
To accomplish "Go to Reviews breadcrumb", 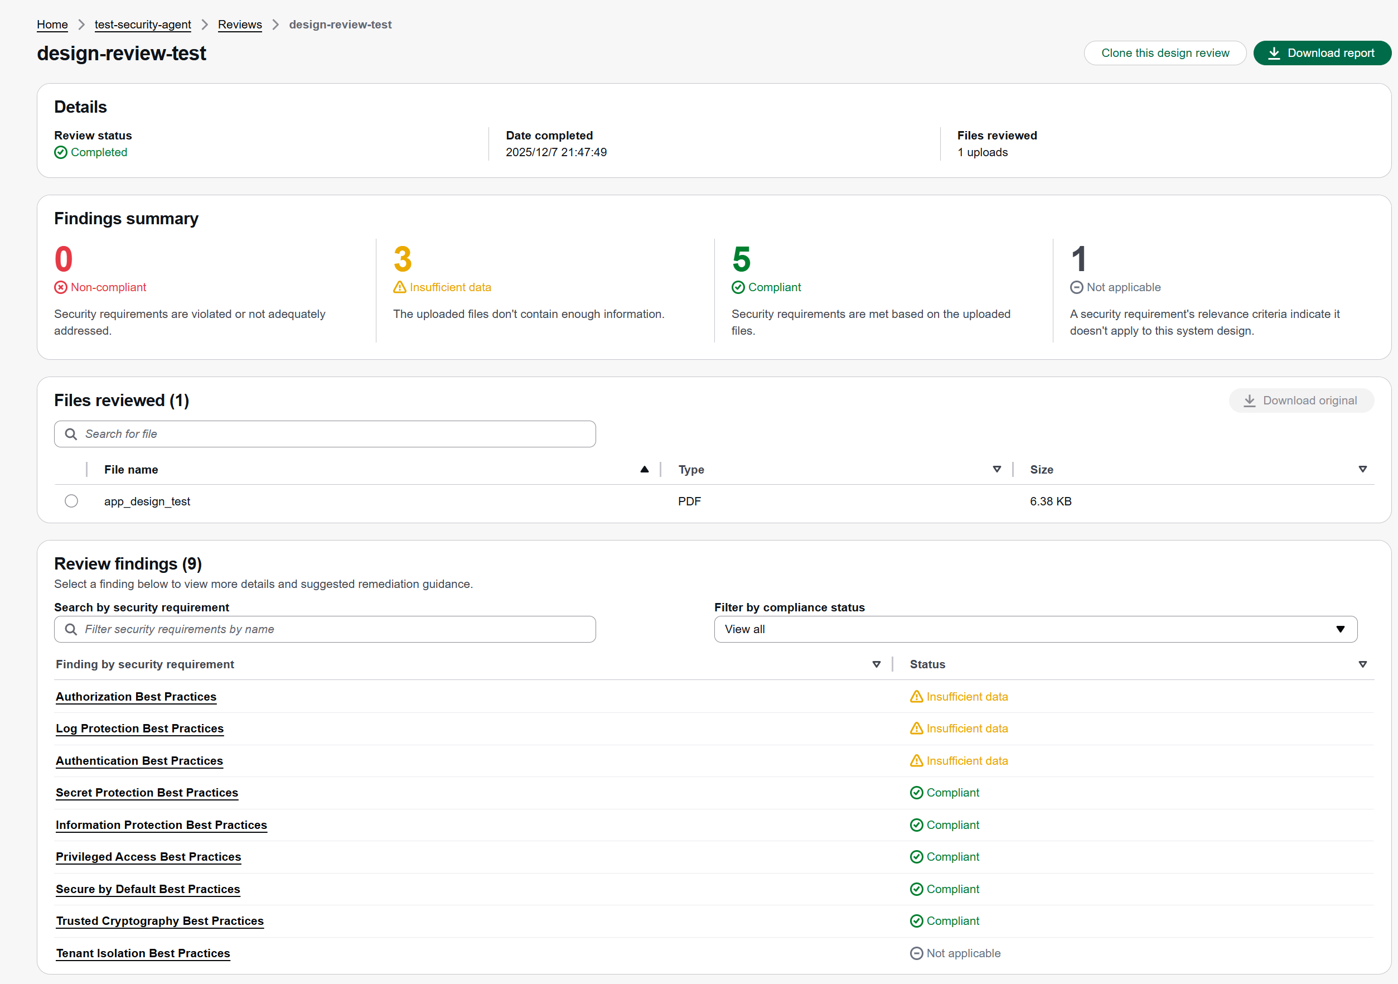I will [x=240, y=25].
